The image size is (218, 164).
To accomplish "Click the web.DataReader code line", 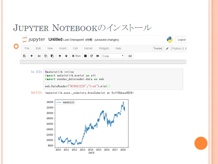I will click(77, 86).
